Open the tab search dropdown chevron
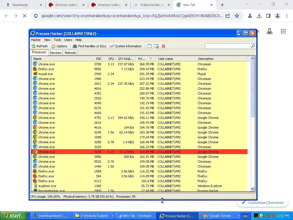 coord(247,4)
